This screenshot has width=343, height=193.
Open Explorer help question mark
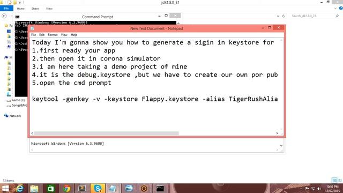(x=341, y=9)
